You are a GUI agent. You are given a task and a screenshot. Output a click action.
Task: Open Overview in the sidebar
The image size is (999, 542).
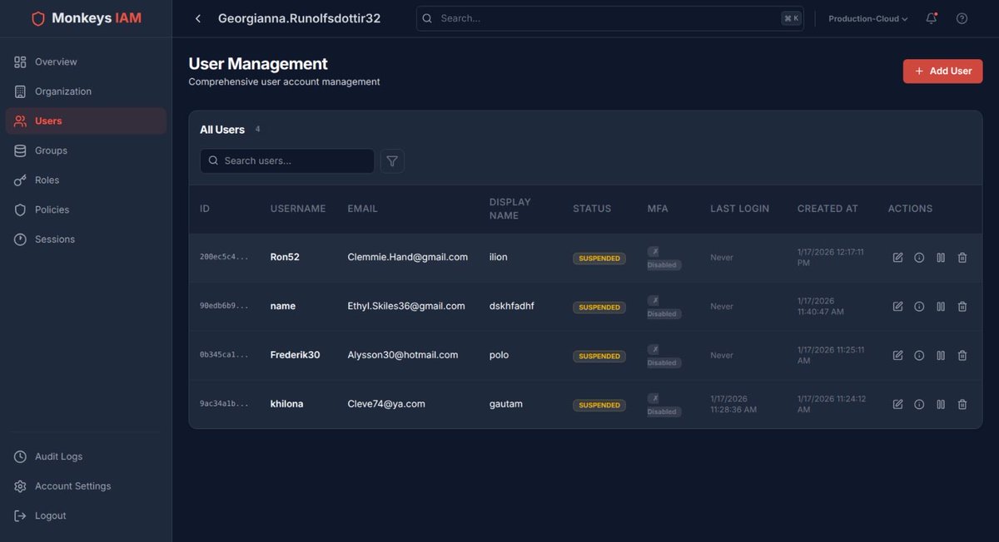click(86, 62)
